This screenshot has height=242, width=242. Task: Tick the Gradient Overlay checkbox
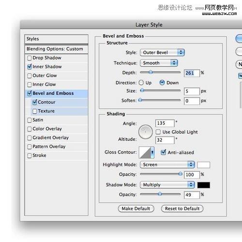click(30, 138)
